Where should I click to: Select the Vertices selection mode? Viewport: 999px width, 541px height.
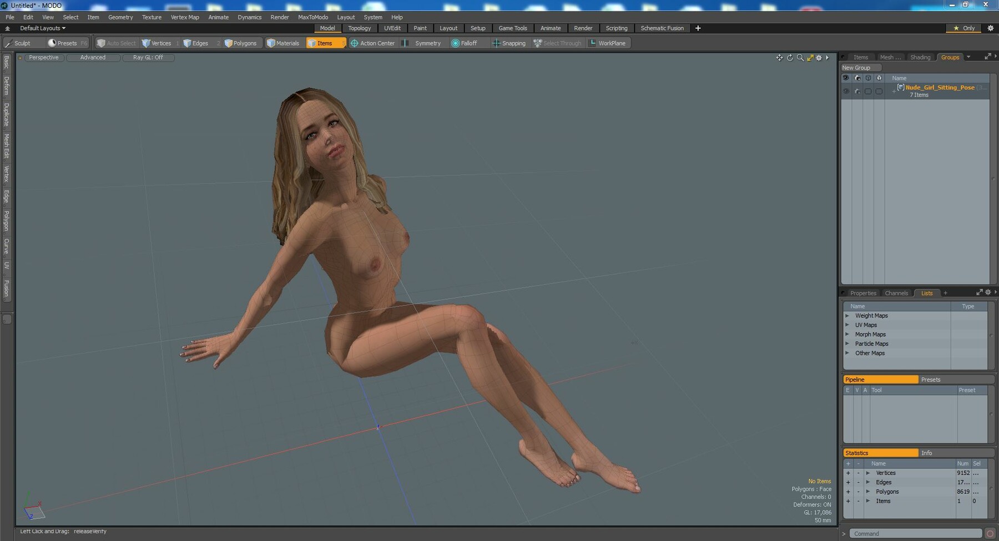click(x=157, y=43)
